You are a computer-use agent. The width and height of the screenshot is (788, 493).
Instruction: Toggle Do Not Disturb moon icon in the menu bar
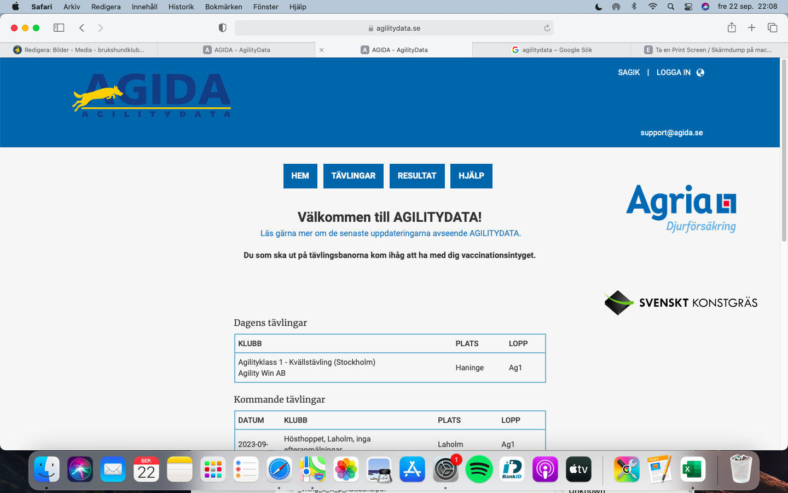(x=599, y=7)
